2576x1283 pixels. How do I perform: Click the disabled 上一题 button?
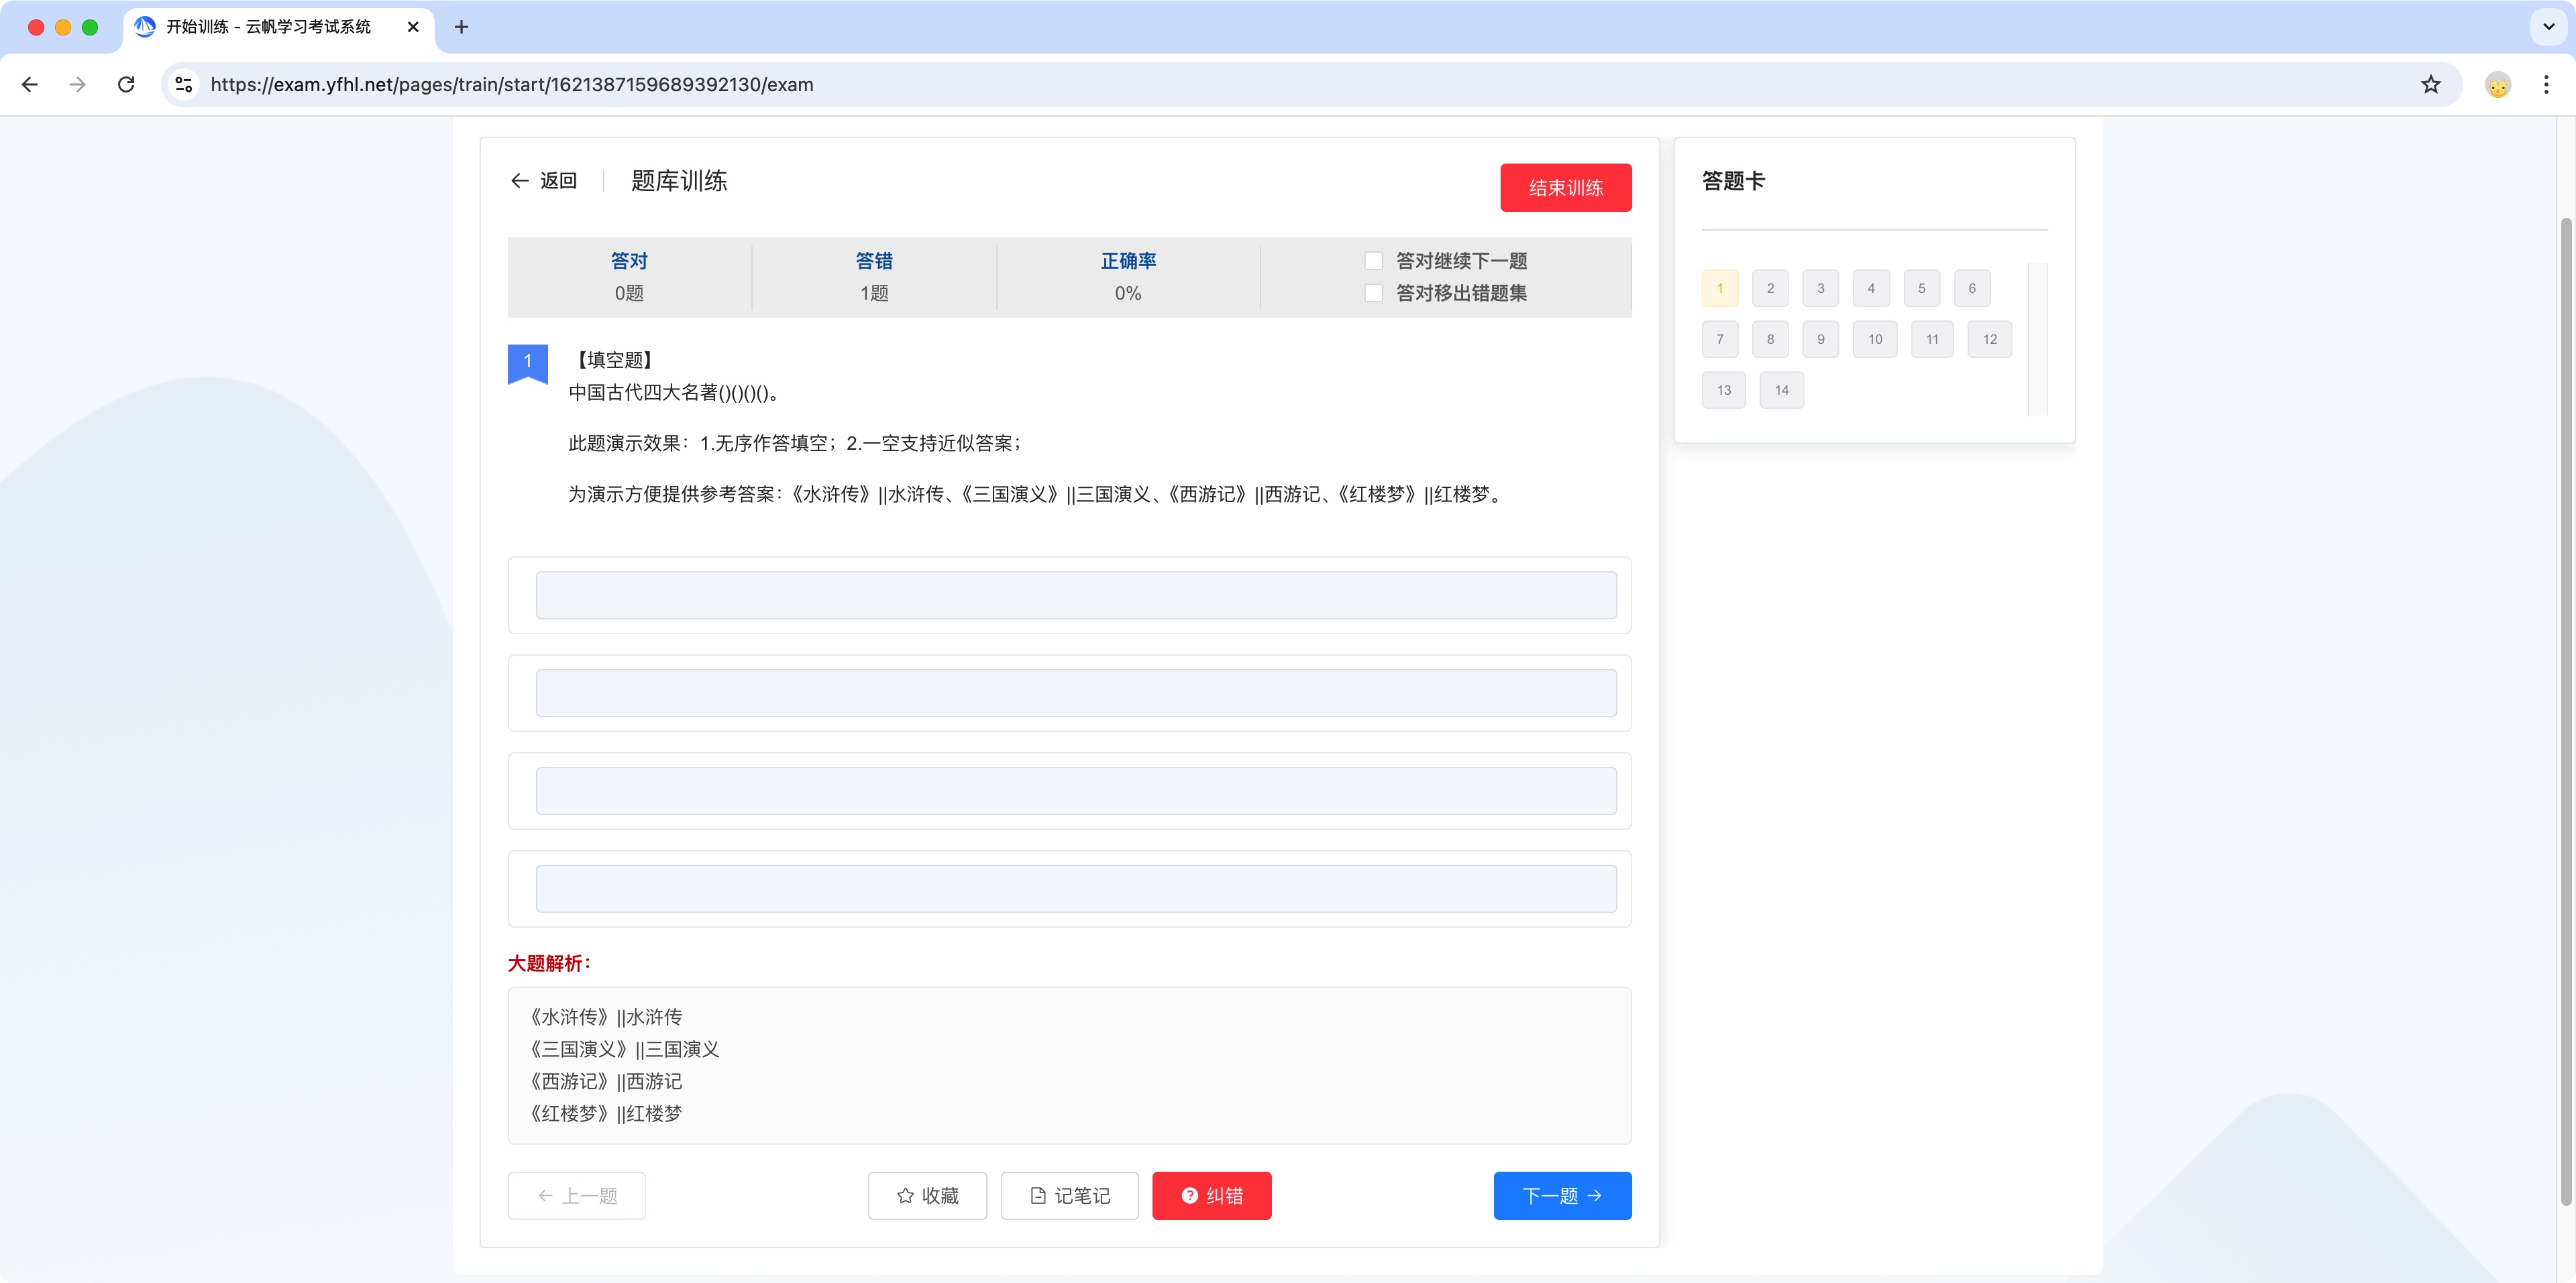pos(577,1196)
